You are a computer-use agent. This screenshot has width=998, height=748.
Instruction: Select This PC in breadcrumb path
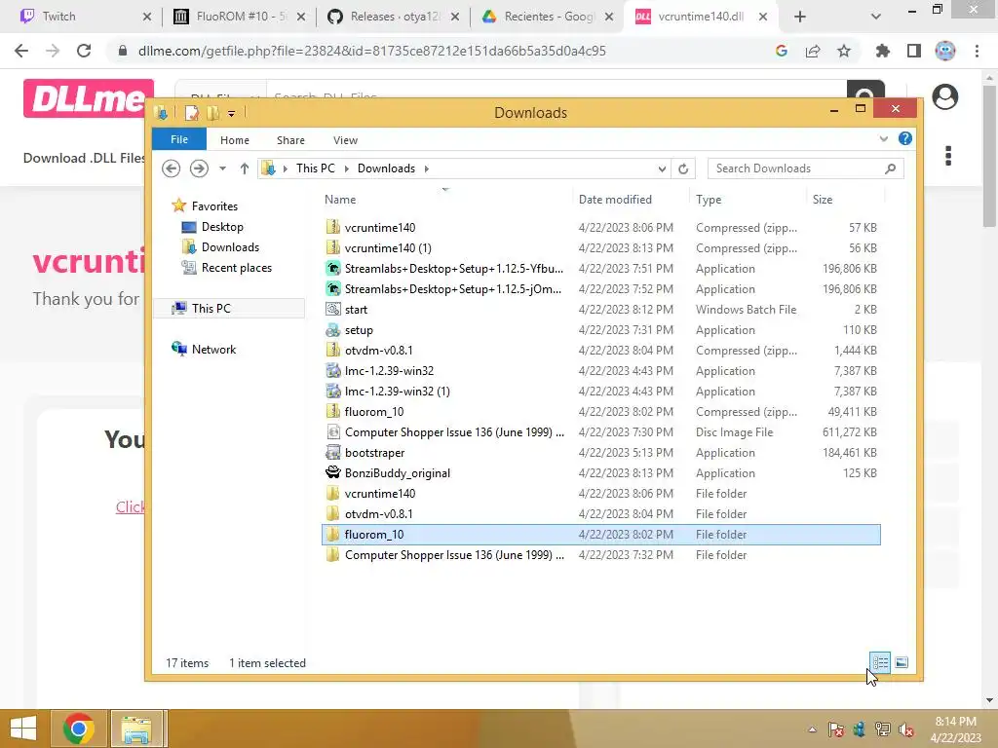(315, 168)
